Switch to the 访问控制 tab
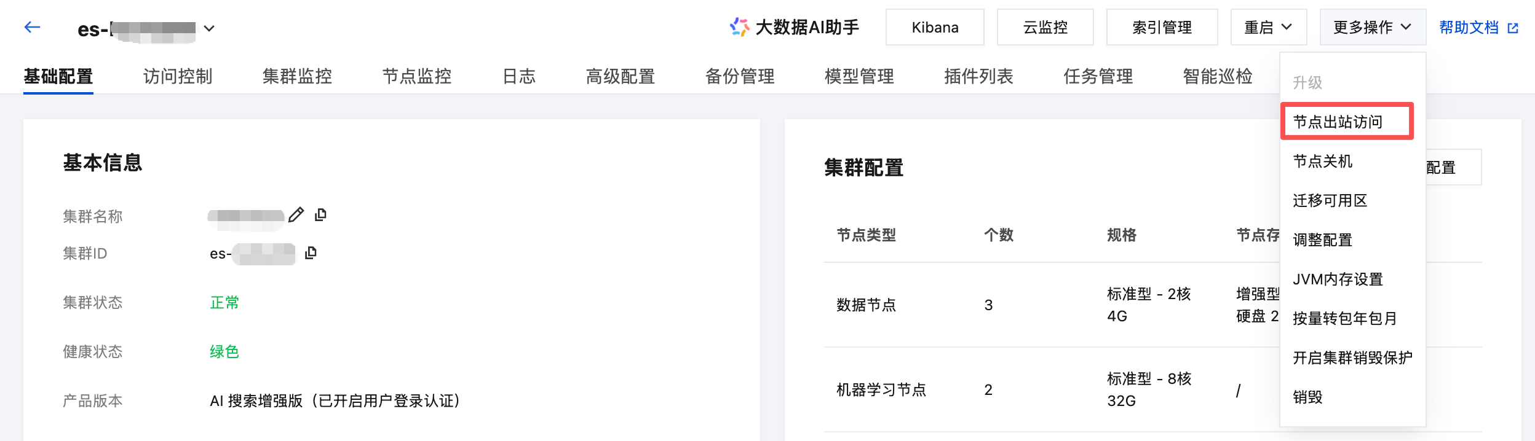 click(178, 76)
